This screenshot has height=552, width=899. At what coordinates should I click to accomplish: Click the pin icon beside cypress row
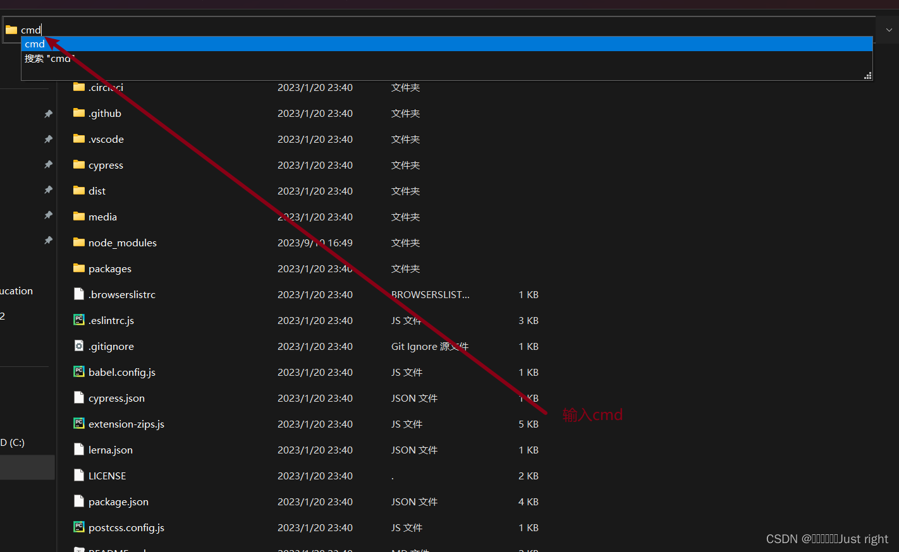48,164
